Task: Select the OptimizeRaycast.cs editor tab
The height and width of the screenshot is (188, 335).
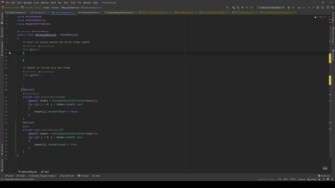Action: 63,13
